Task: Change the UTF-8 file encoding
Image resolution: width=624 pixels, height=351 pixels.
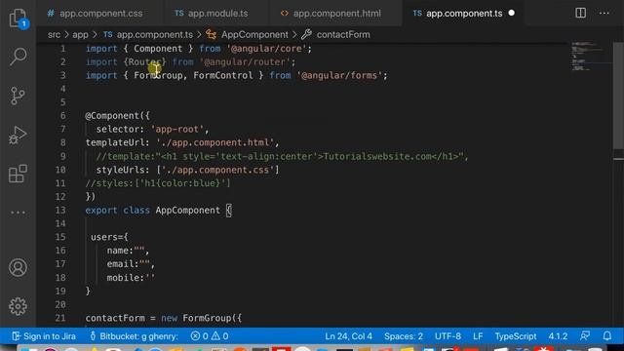Action: click(x=448, y=336)
